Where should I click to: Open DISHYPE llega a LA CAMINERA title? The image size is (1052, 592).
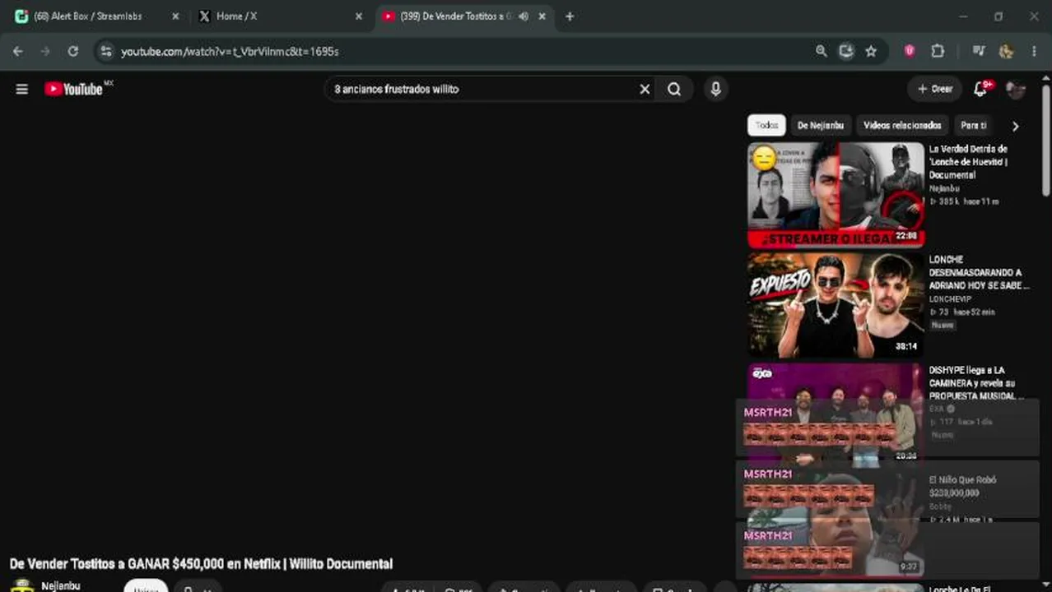click(x=976, y=383)
